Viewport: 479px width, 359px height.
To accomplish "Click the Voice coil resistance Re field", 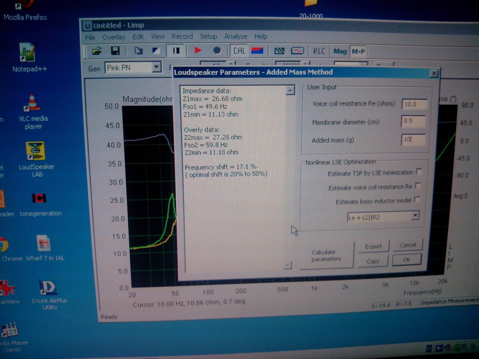I will [x=414, y=104].
